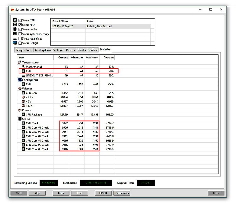Open the Preferences dialog
The image size is (236, 205).
[x=122, y=193]
